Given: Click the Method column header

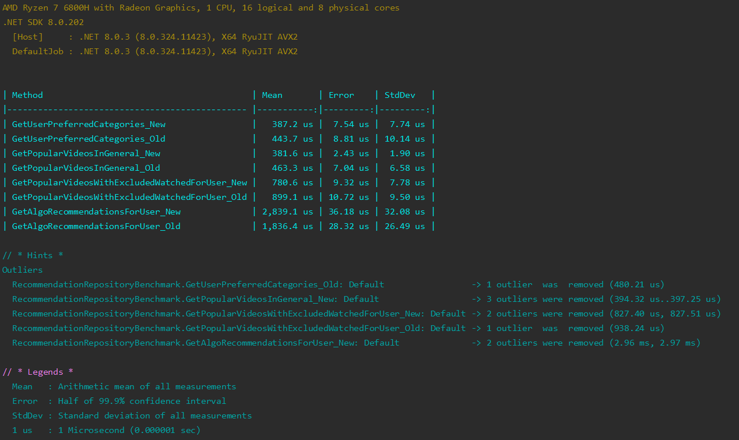Looking at the screenshot, I should (27, 95).
